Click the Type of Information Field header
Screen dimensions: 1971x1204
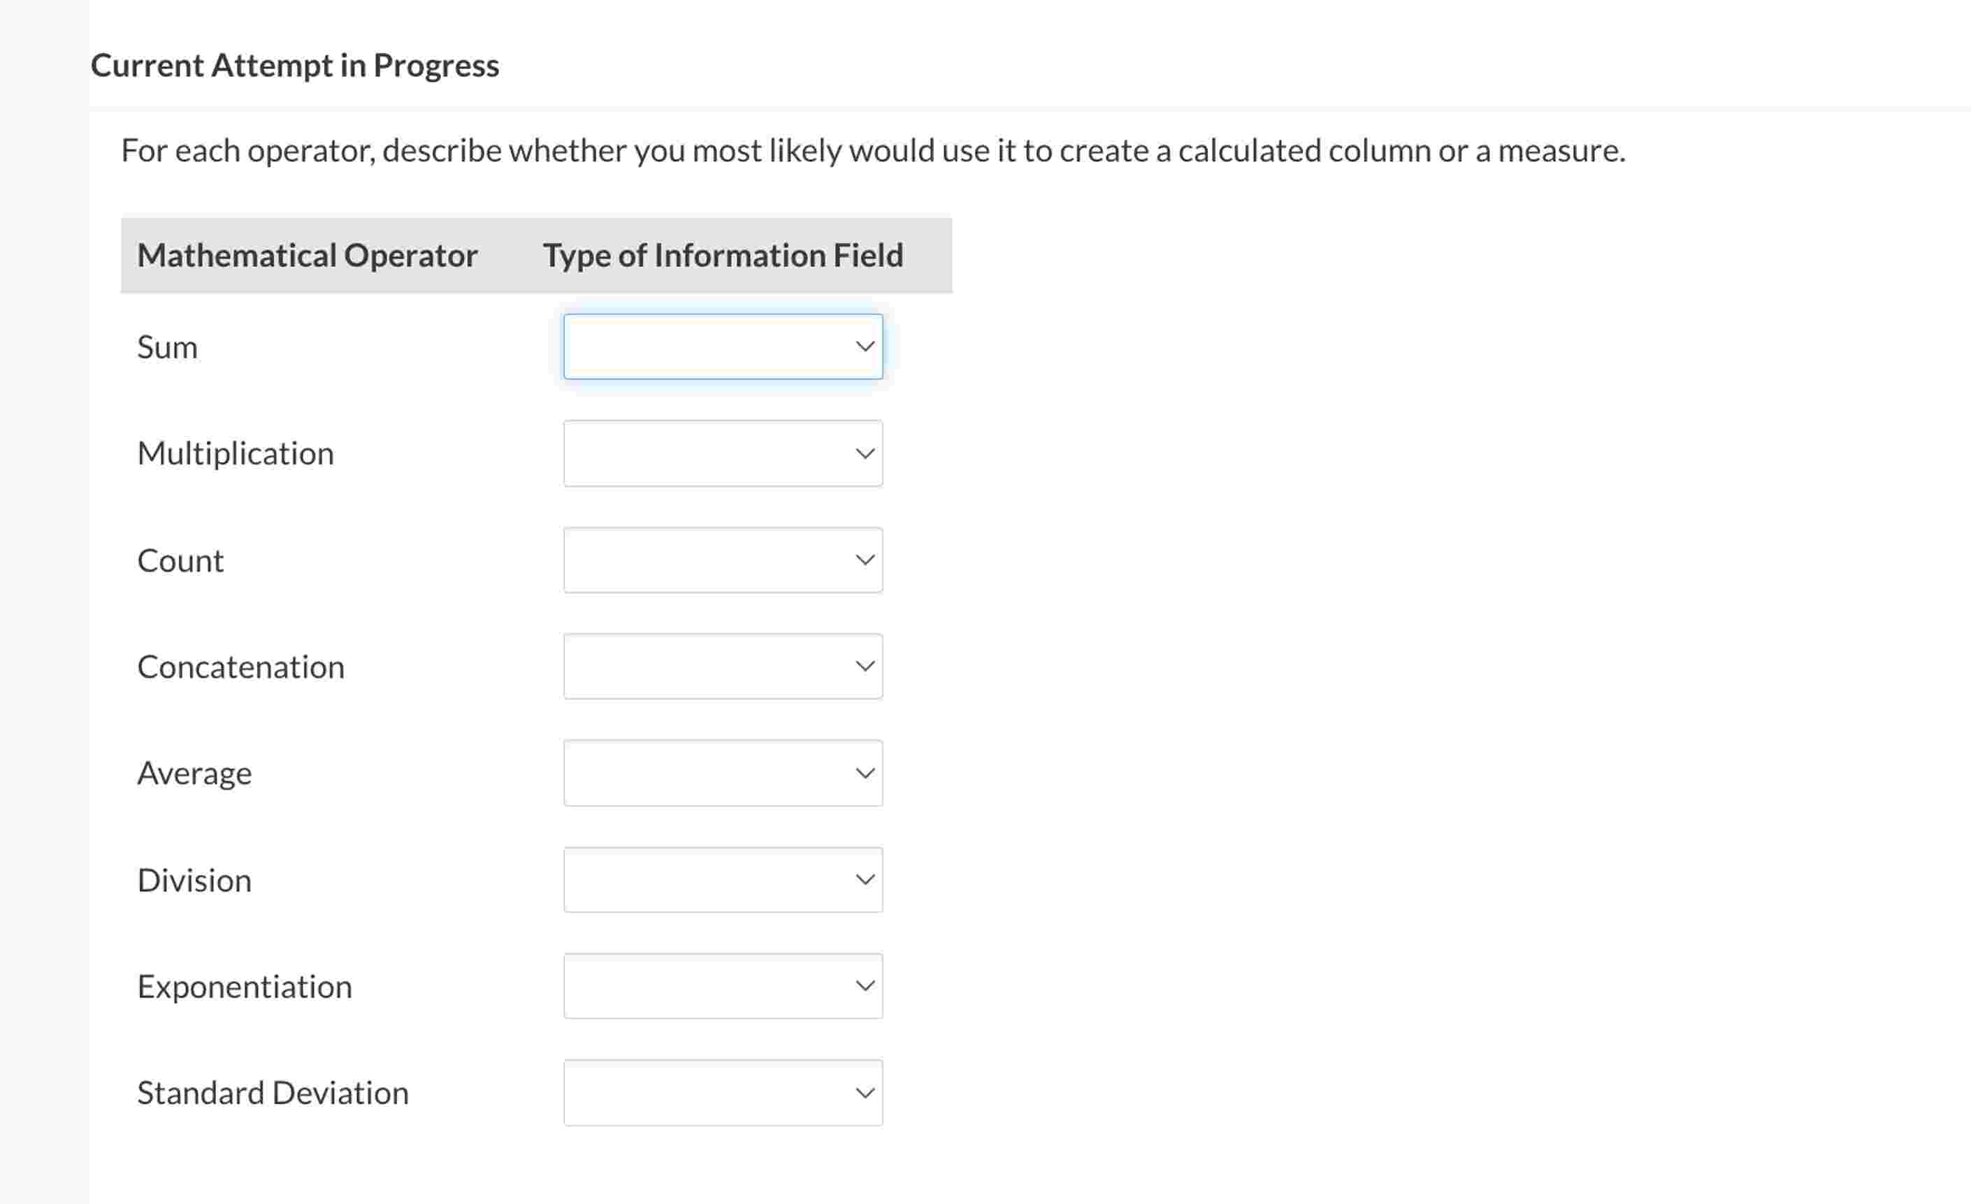723,256
